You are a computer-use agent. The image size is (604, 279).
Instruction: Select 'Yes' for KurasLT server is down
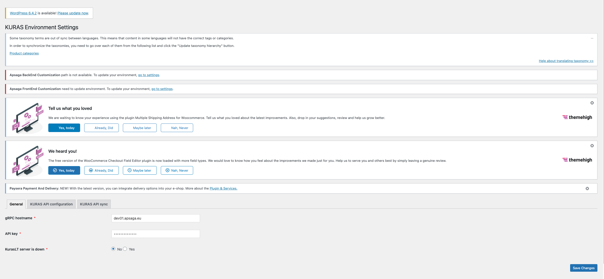[125, 249]
